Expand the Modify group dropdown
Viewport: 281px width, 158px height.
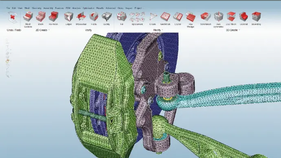[162, 30]
